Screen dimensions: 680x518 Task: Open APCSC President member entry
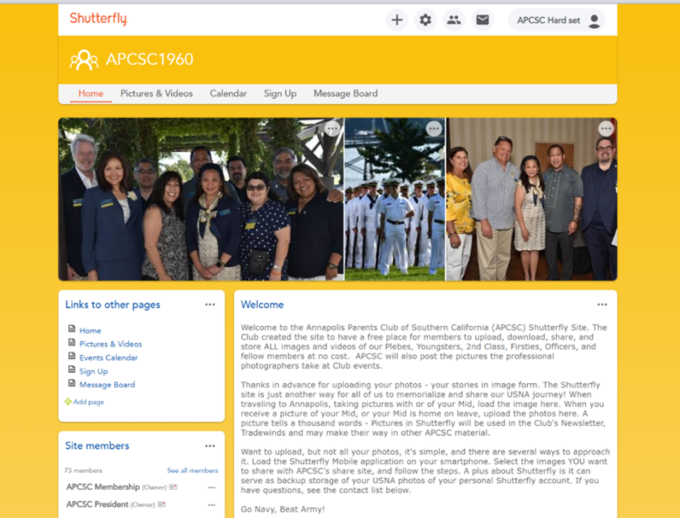point(97,504)
